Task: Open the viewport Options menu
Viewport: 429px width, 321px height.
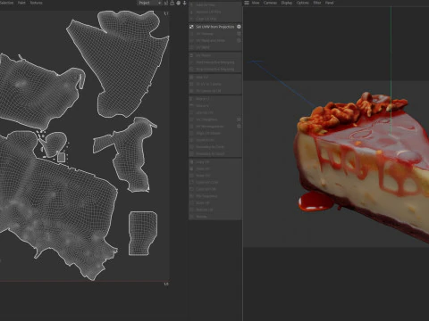Action: click(303, 3)
